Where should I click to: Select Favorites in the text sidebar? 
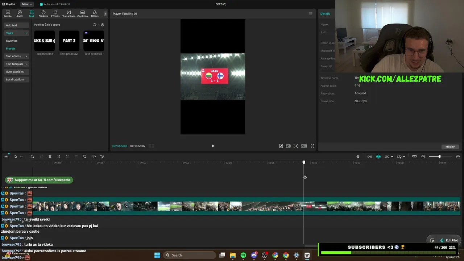coord(12,41)
